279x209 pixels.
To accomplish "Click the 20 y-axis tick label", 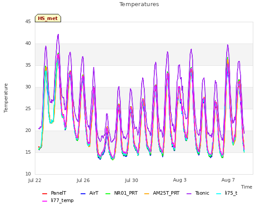I will [x=28, y=131].
